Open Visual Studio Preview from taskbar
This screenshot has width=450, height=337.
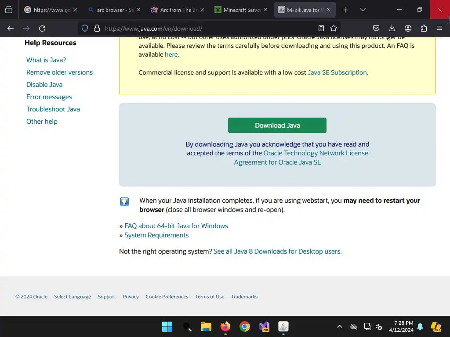[x=264, y=326]
